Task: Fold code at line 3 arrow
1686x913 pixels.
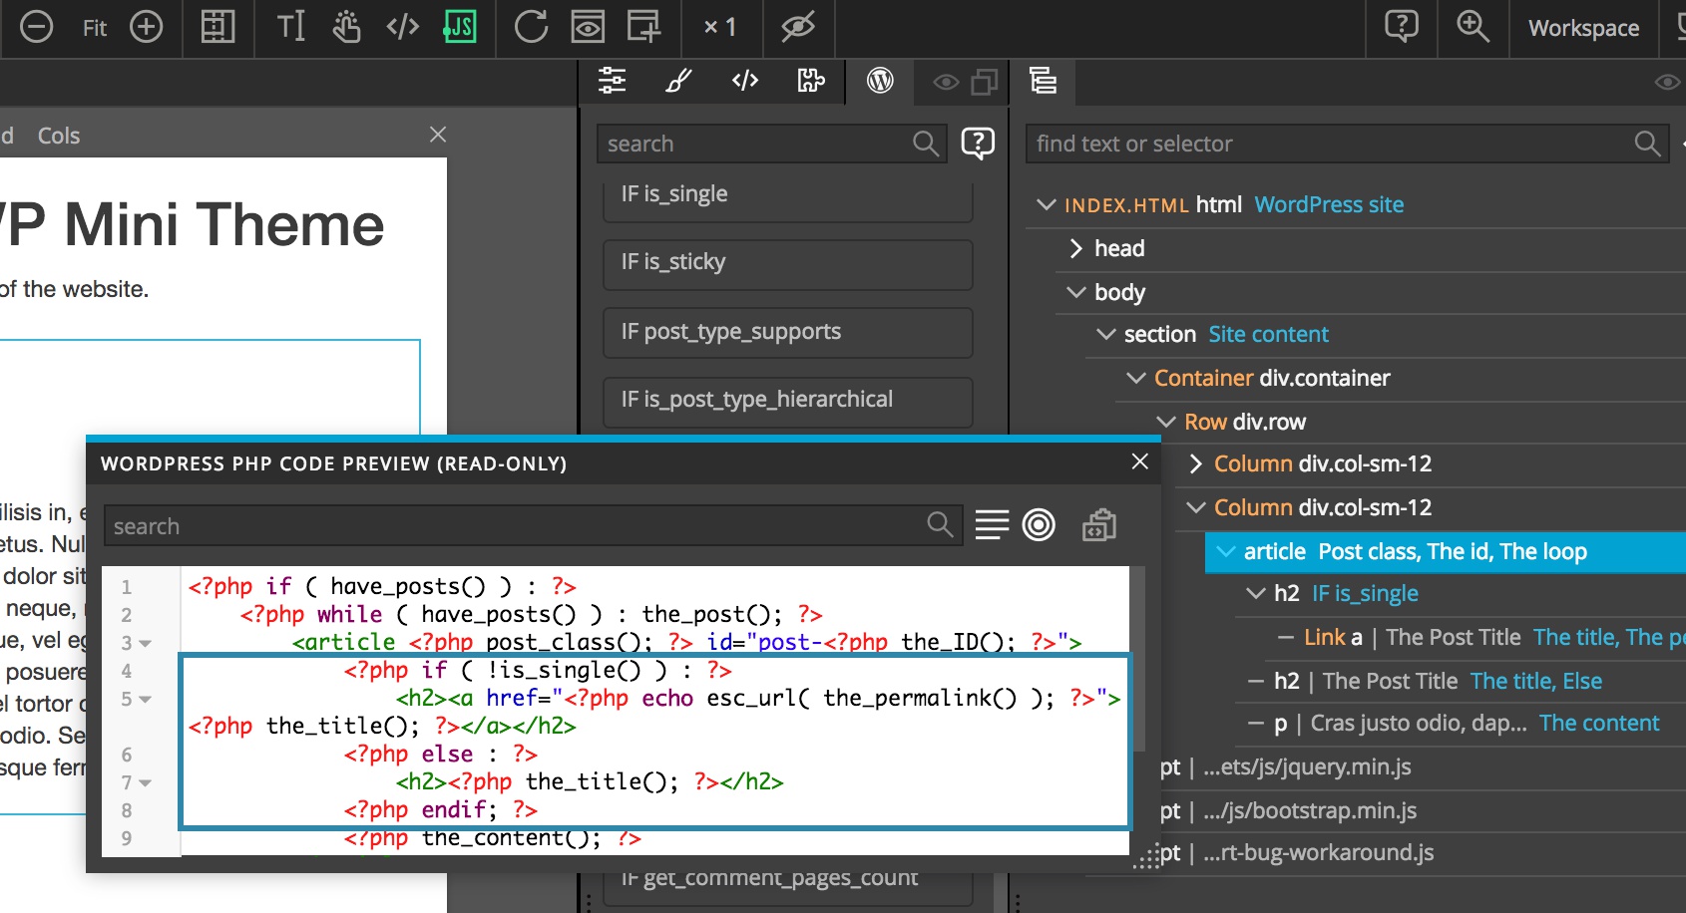Action: point(146,644)
